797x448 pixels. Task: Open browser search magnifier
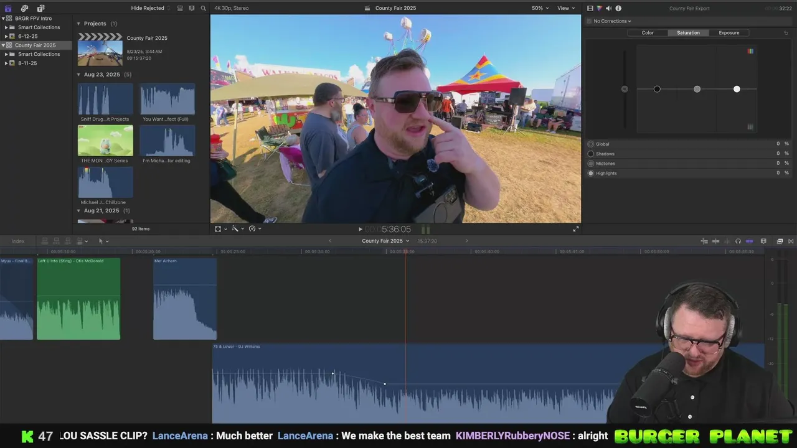[x=203, y=8]
